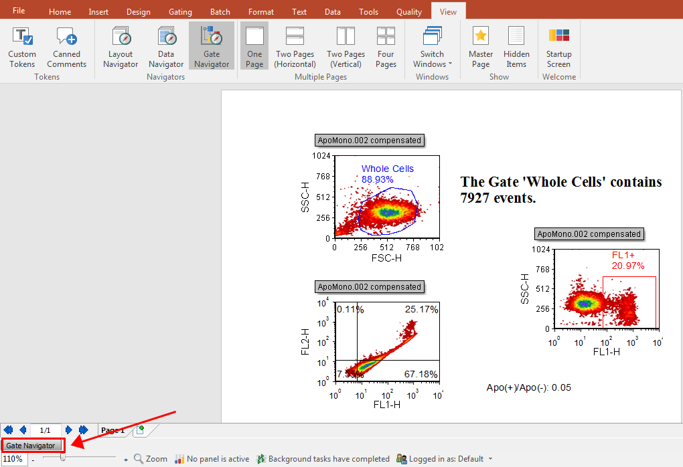
Task: Show Hidden Items
Action: coord(516,47)
